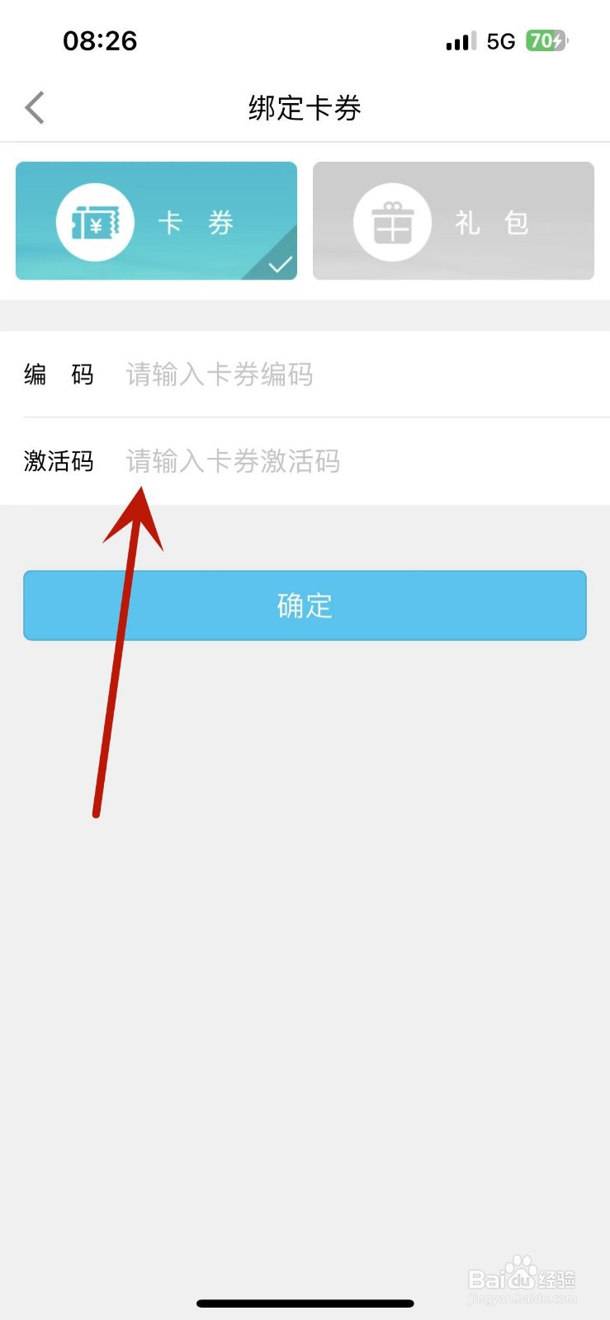Tap the 卡券 tab text label

click(196, 222)
